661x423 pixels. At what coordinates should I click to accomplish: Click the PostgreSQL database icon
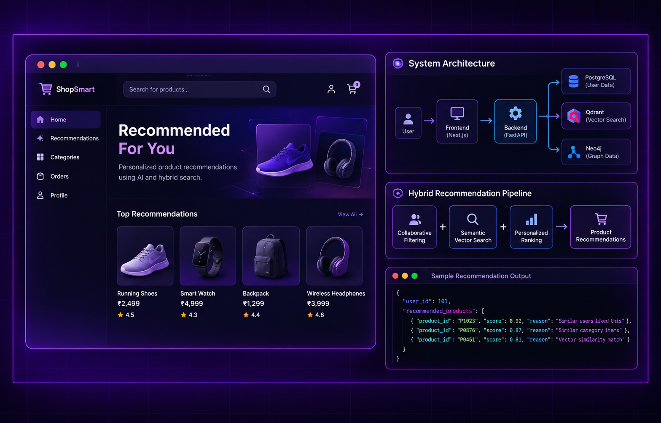click(573, 81)
